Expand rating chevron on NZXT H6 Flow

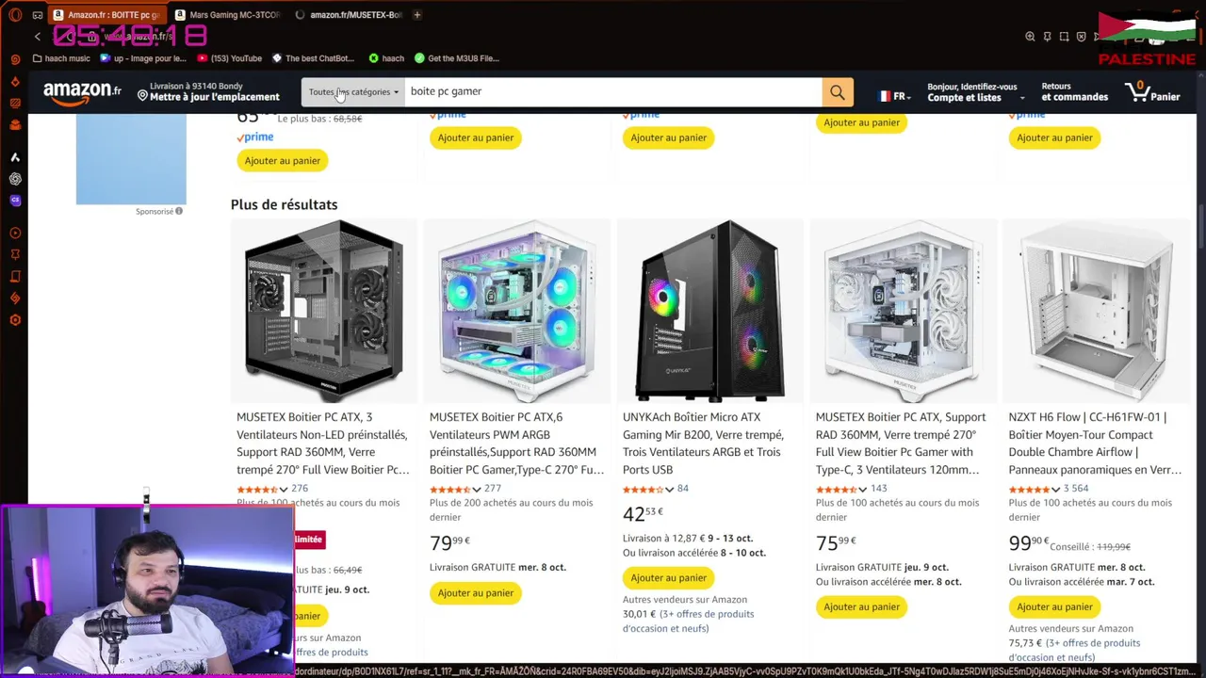coord(1055,490)
